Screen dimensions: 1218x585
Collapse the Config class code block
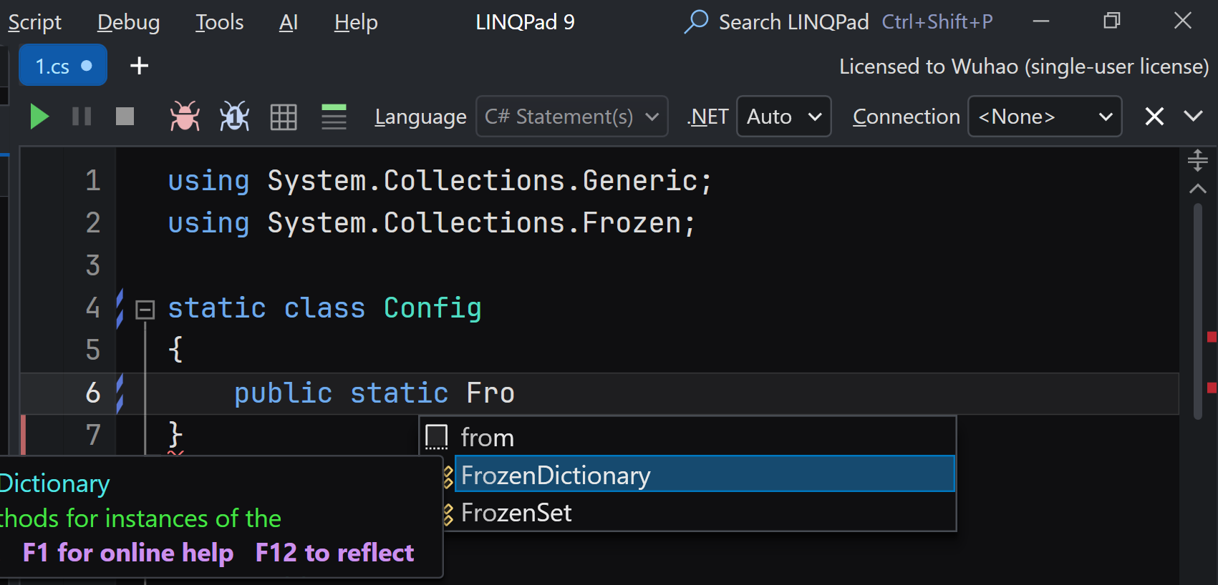click(x=145, y=309)
